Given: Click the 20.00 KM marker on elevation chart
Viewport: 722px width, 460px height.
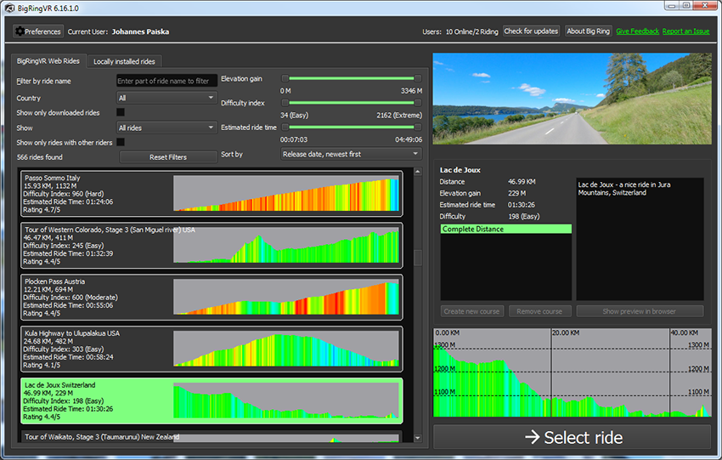Looking at the screenshot, I should (566, 332).
